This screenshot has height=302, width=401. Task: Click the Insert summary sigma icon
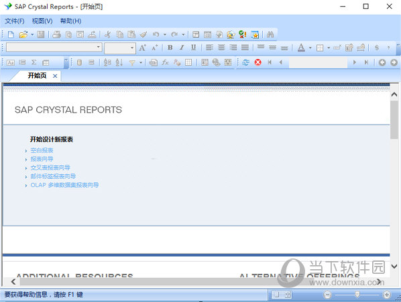click(x=34, y=62)
